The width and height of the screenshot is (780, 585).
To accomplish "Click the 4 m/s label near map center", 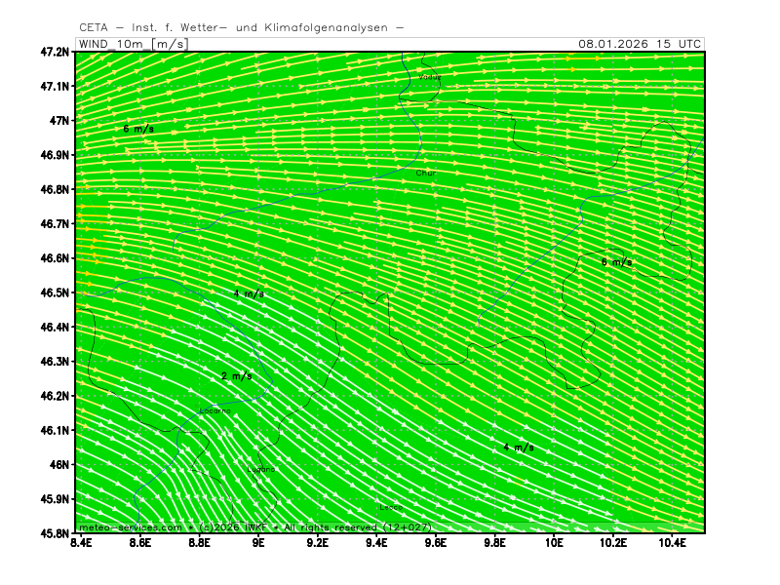I will coord(249,293).
